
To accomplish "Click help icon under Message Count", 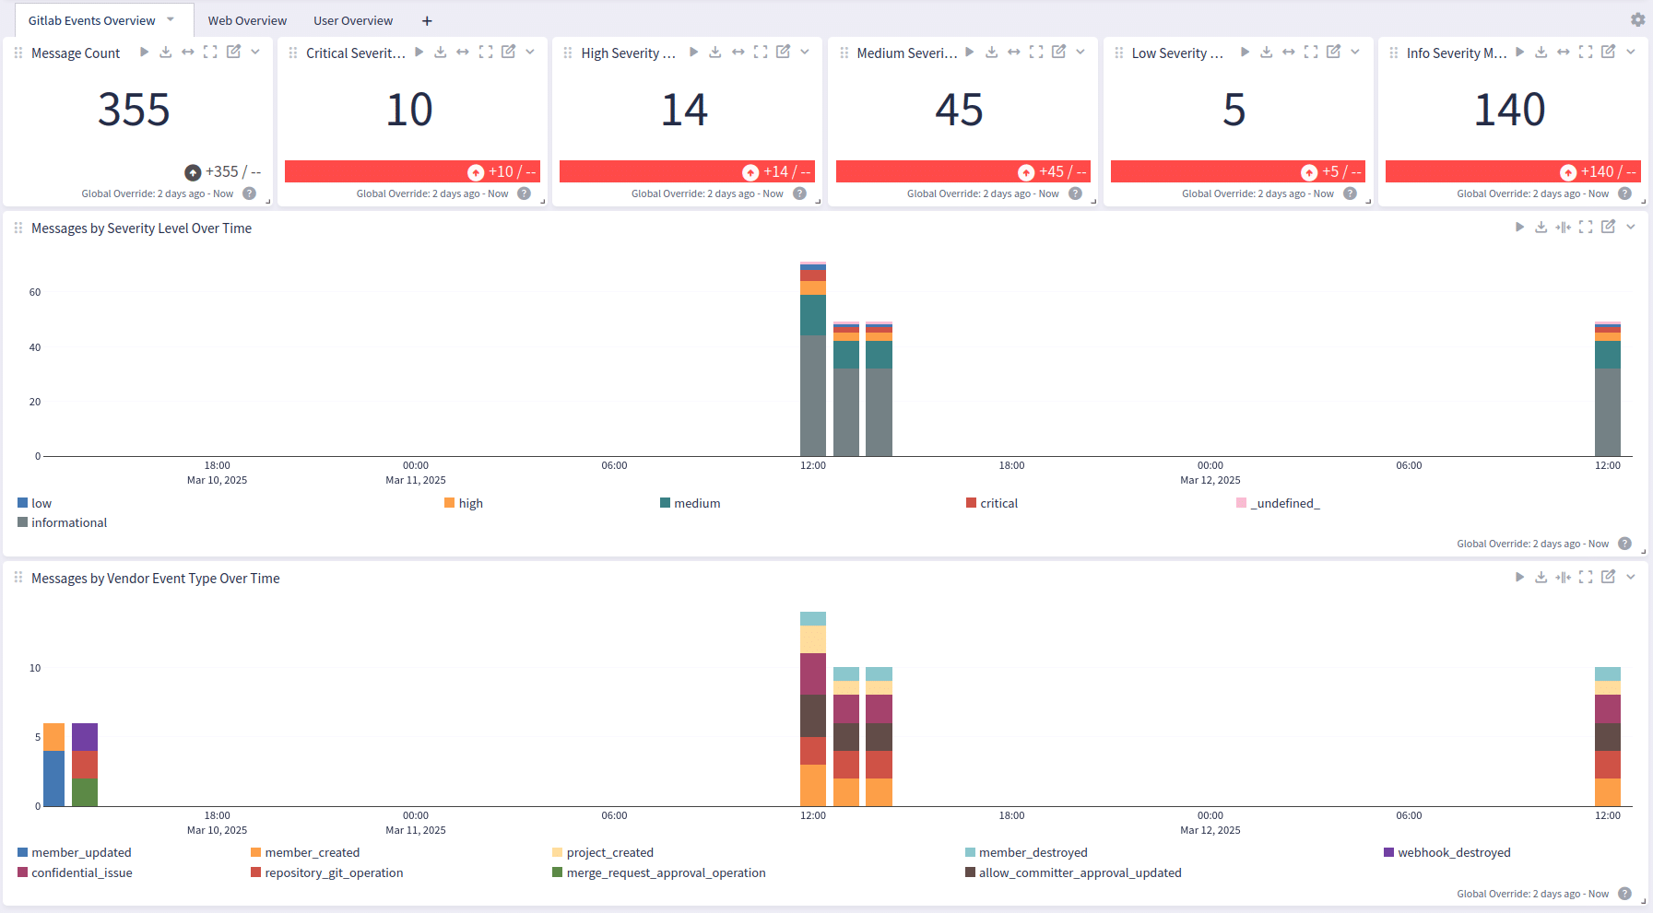I will (249, 193).
